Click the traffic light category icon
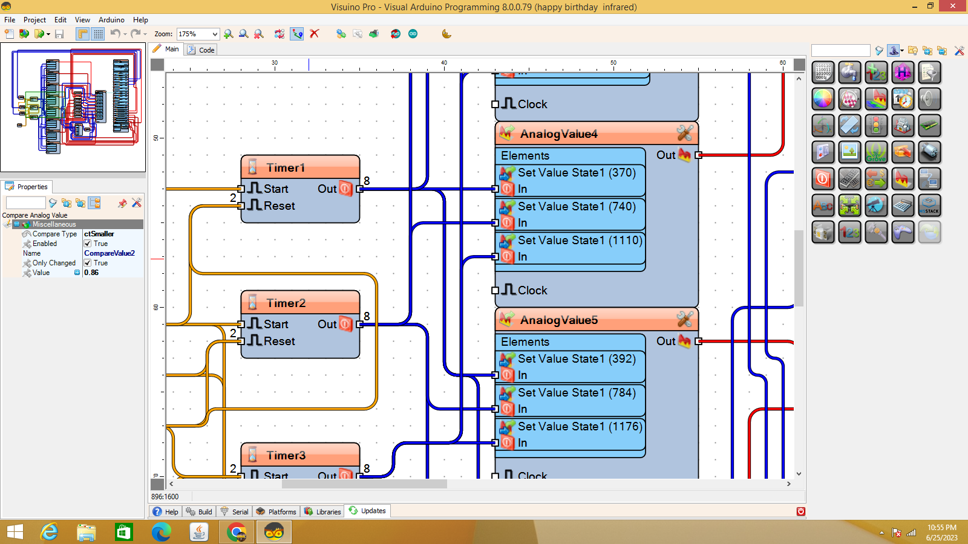 876,126
